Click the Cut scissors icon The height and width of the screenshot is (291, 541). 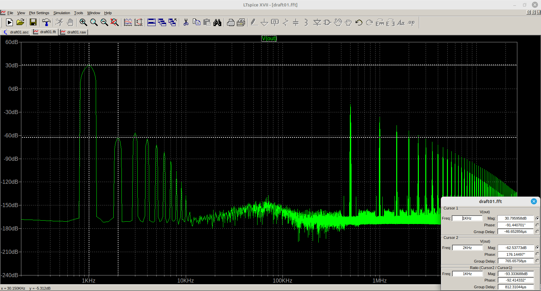186,22
